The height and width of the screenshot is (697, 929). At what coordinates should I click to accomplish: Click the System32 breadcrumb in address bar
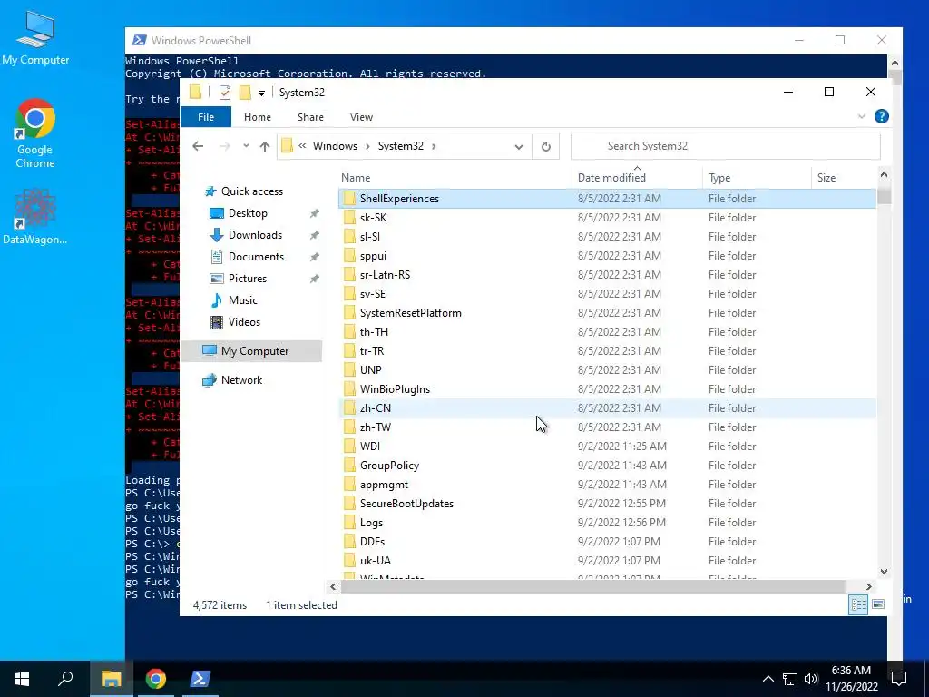coord(400,146)
